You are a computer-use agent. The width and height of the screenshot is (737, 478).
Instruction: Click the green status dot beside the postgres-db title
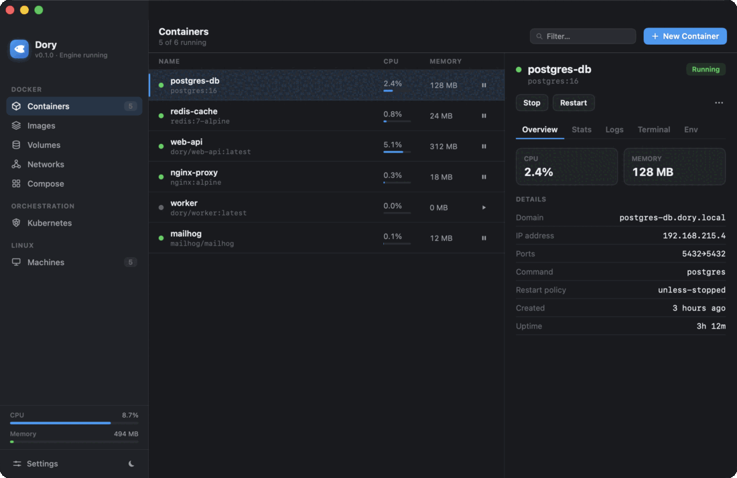[x=519, y=70]
